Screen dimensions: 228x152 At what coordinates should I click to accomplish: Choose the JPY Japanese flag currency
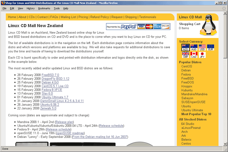coord(202,55)
